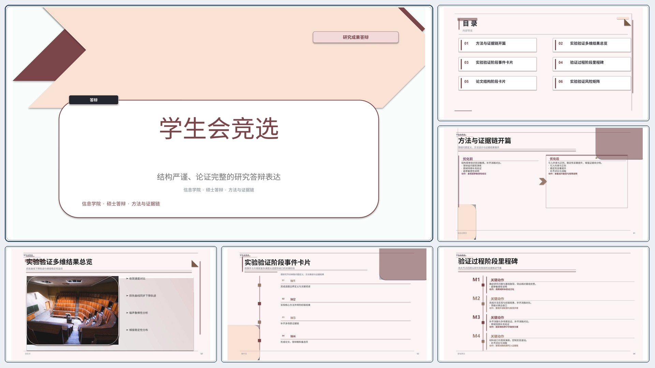Select contents item 01 方法与证据链开篇
The image size is (655, 368).
[497, 45]
